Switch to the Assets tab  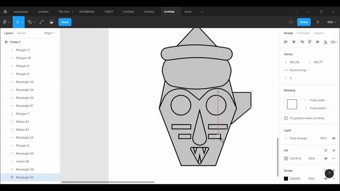click(21, 33)
